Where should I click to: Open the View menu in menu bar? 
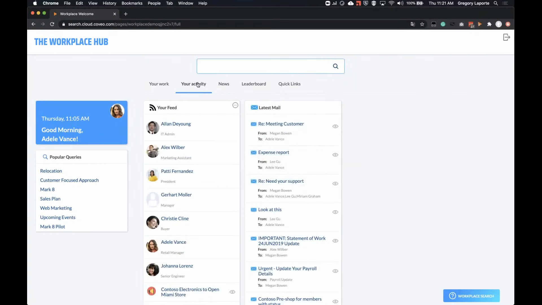(x=93, y=3)
